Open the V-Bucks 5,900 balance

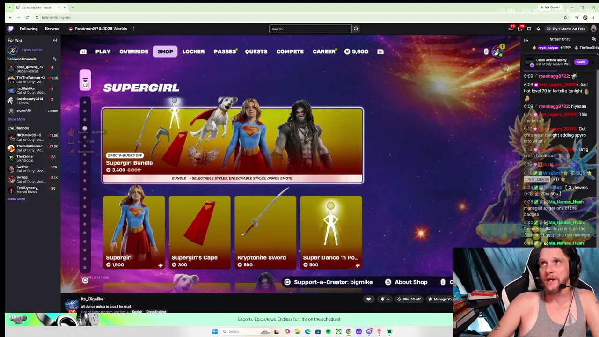[356, 51]
